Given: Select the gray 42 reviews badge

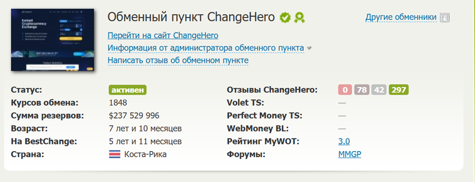Looking at the screenshot, I should click(379, 90).
